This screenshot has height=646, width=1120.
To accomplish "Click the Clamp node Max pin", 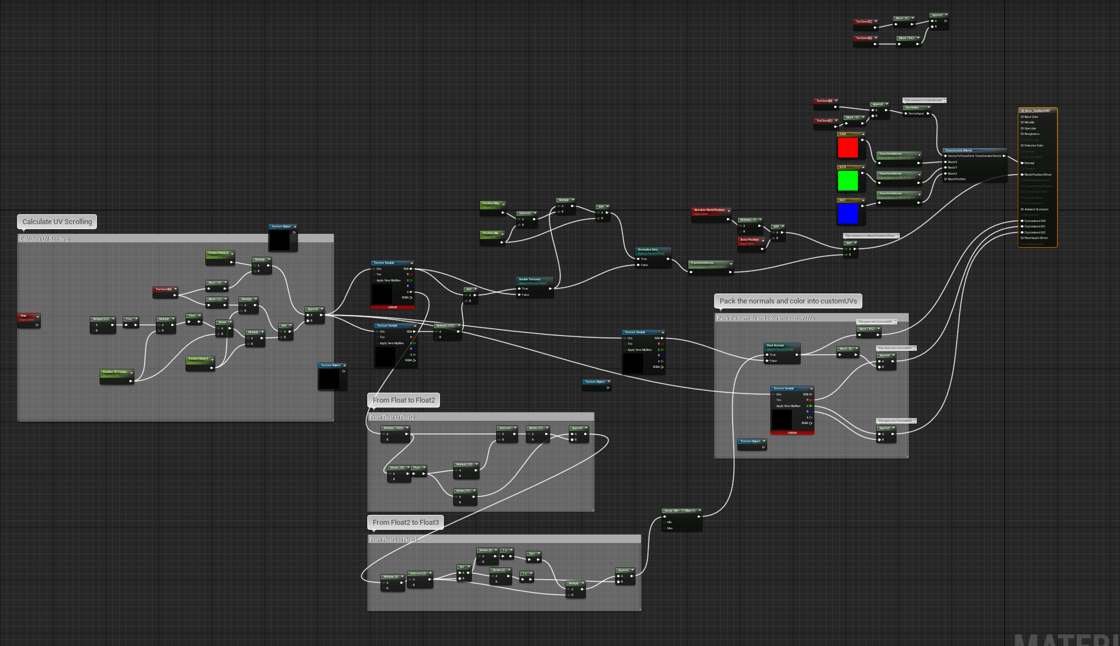I will click(x=665, y=528).
